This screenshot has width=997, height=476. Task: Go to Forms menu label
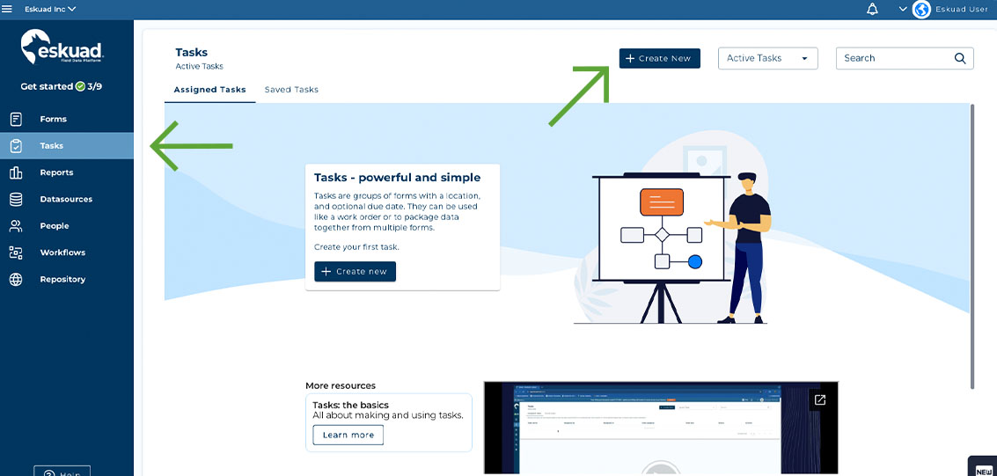point(54,119)
